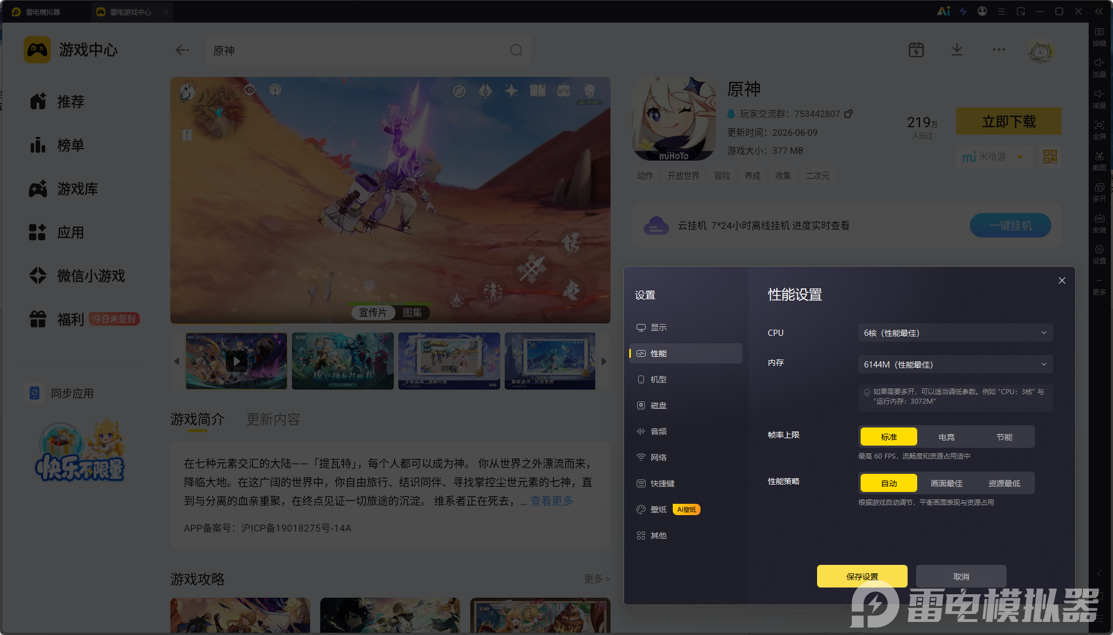The height and width of the screenshot is (635, 1113).
Task: Switch media view to 图集
Action: (x=412, y=313)
